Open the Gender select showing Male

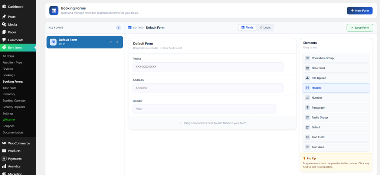204,109
